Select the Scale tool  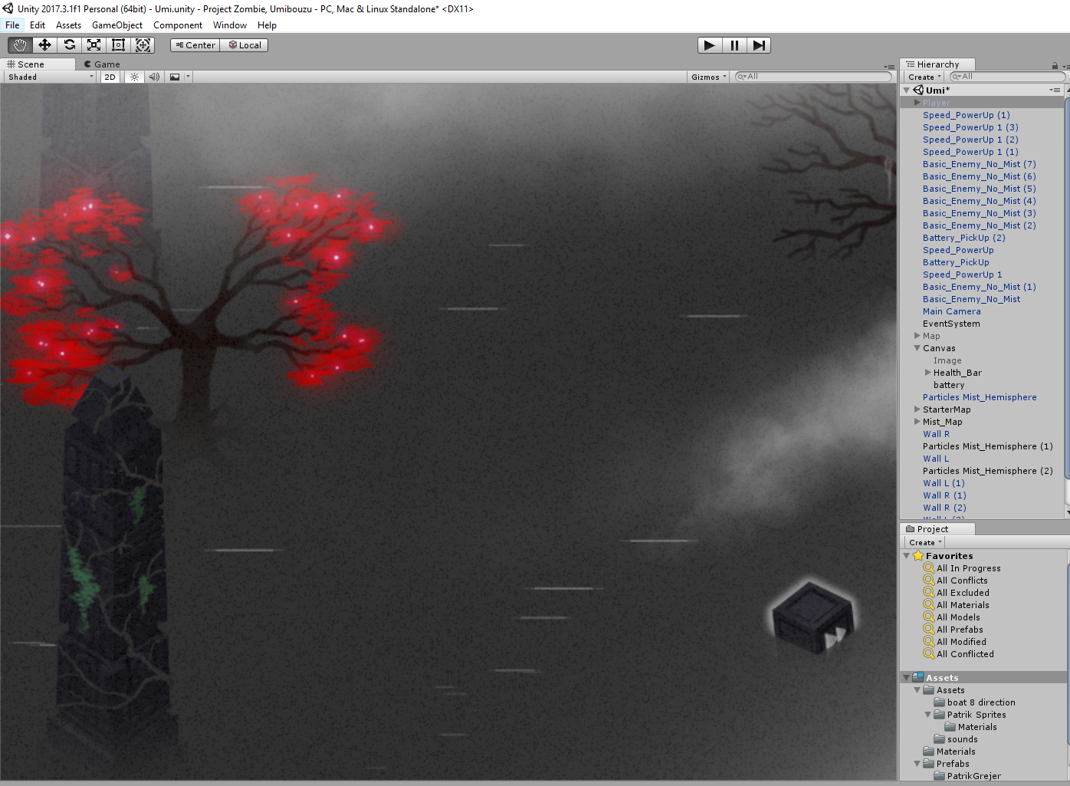pyautogui.click(x=94, y=45)
